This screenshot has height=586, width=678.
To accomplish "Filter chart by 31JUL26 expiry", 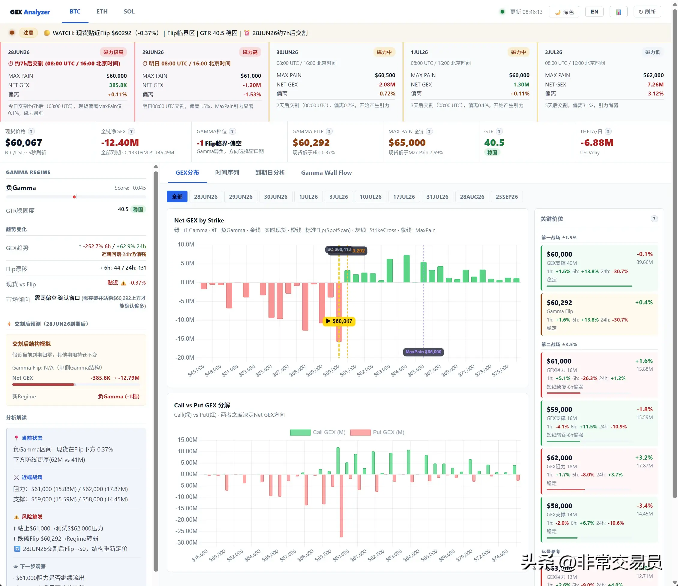I will [437, 196].
